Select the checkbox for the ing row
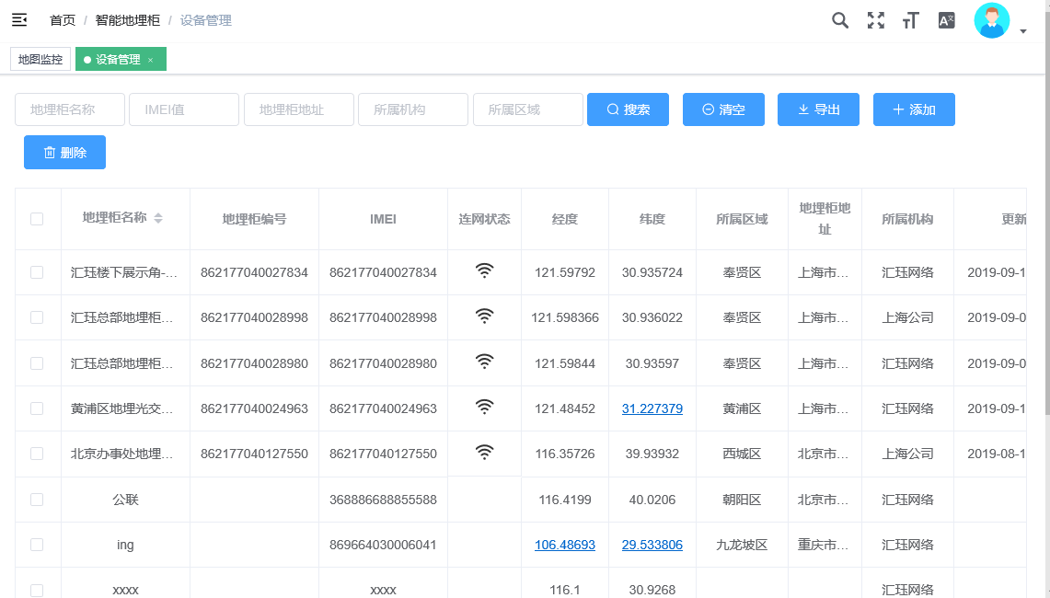 pyautogui.click(x=37, y=545)
